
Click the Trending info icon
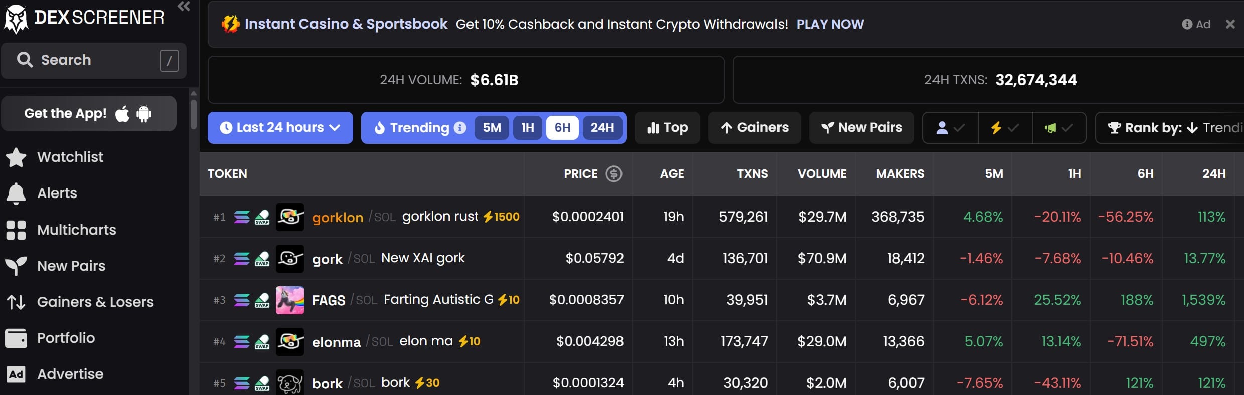click(x=460, y=128)
